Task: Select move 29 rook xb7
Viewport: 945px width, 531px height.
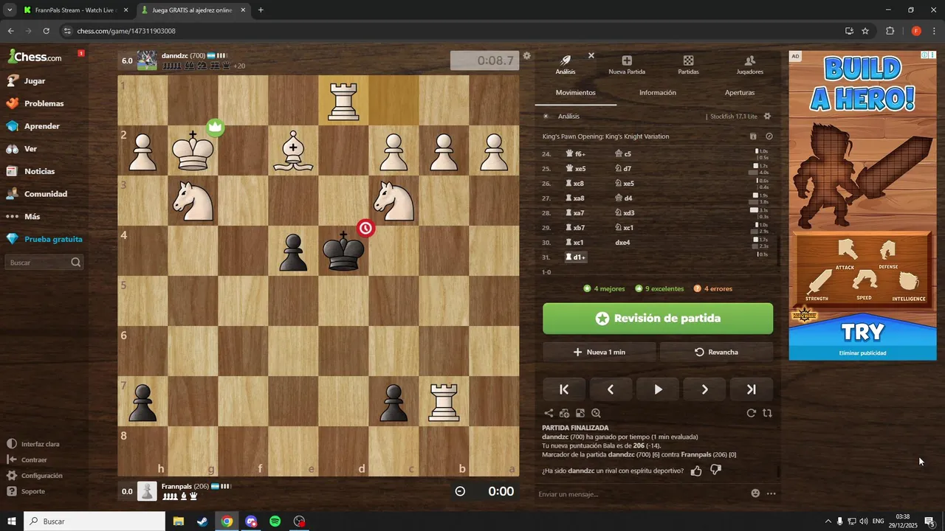Action: click(x=574, y=228)
